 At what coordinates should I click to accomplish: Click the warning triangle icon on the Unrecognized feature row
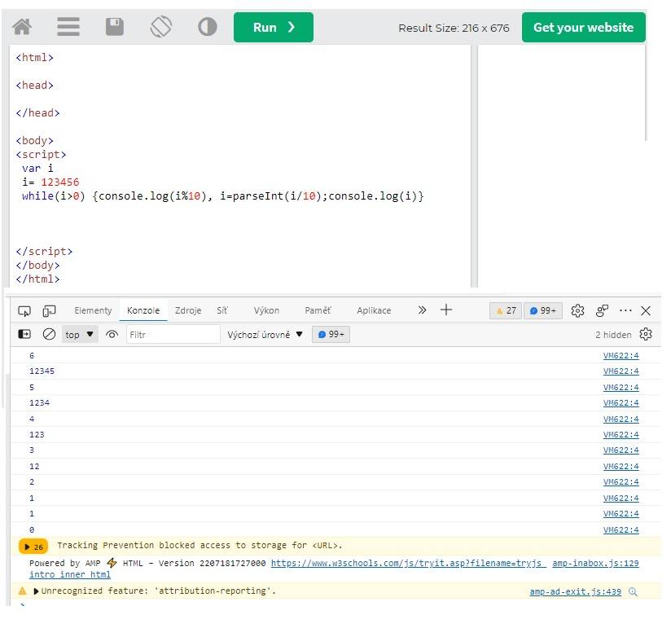22,591
